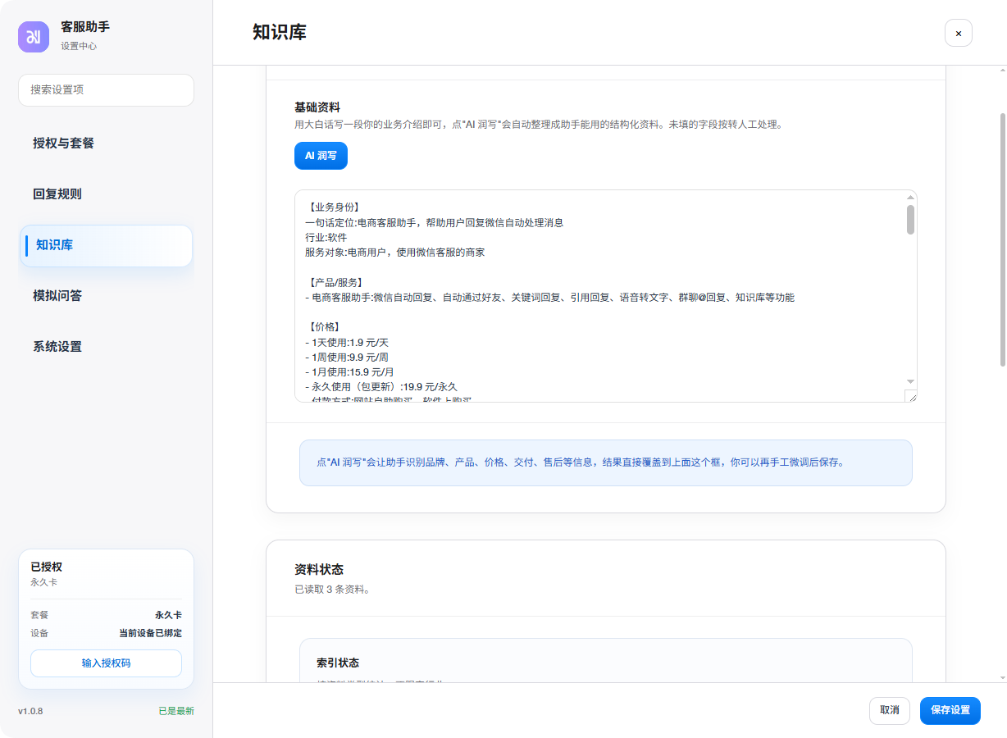Close the settings panel with × button
This screenshot has height=738, width=1007.
[x=959, y=33]
